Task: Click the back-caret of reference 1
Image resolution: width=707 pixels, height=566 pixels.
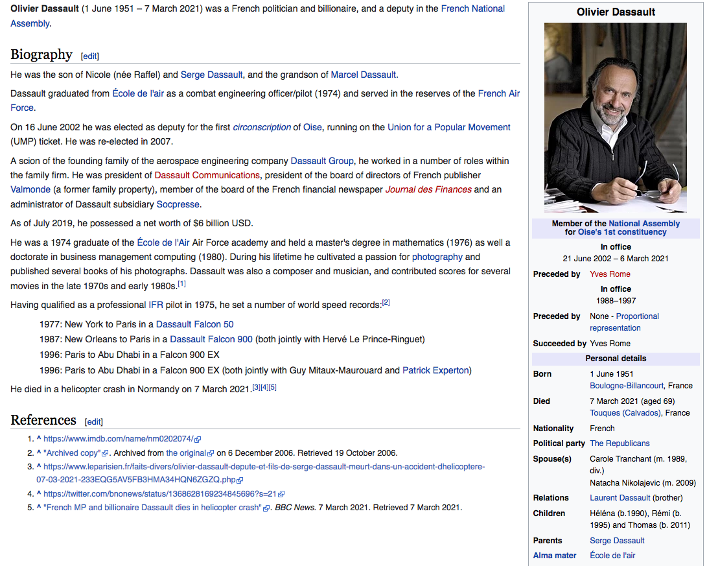Action: (x=39, y=439)
